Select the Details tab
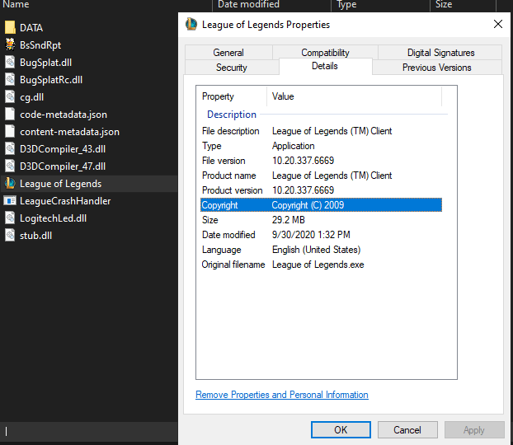This screenshot has width=513, height=445. point(325,67)
